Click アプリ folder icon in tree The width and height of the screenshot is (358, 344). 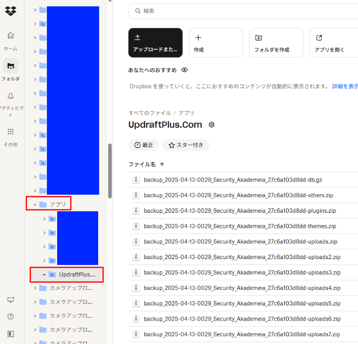click(x=43, y=204)
